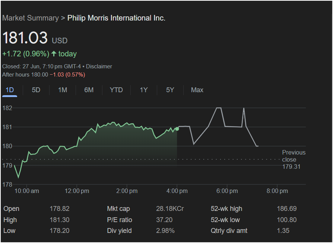Click the 52-wk high value 186.69
The height and width of the screenshot is (243, 333).
coord(287,209)
